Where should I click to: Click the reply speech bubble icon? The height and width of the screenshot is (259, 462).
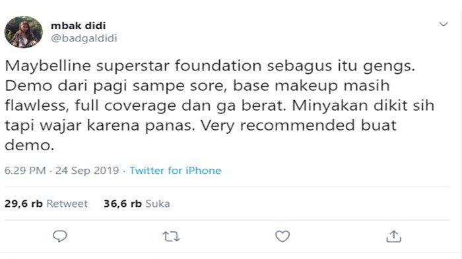[60, 236]
